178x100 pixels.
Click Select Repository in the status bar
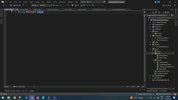pyautogui.click(x=164, y=94)
